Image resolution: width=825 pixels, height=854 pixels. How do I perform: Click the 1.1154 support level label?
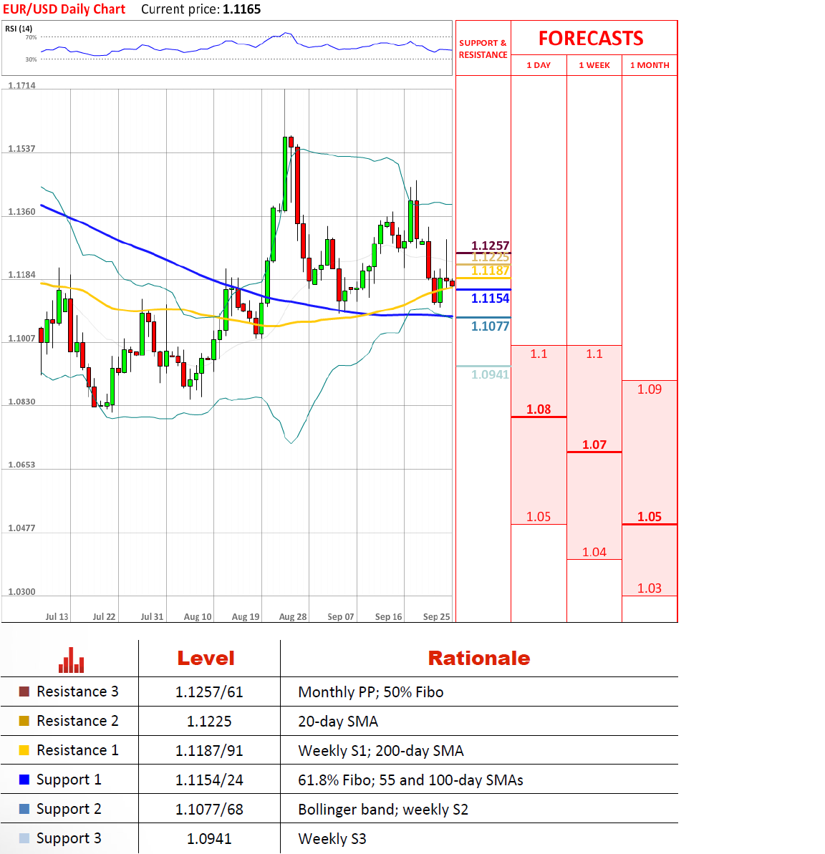(490, 299)
